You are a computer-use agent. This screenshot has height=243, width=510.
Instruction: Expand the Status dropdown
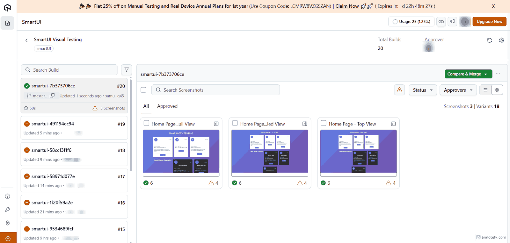click(x=422, y=90)
